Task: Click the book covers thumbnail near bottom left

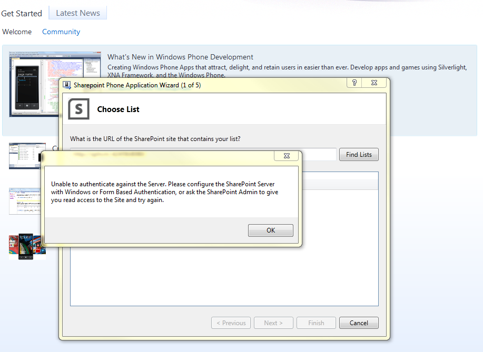Action: (27, 245)
